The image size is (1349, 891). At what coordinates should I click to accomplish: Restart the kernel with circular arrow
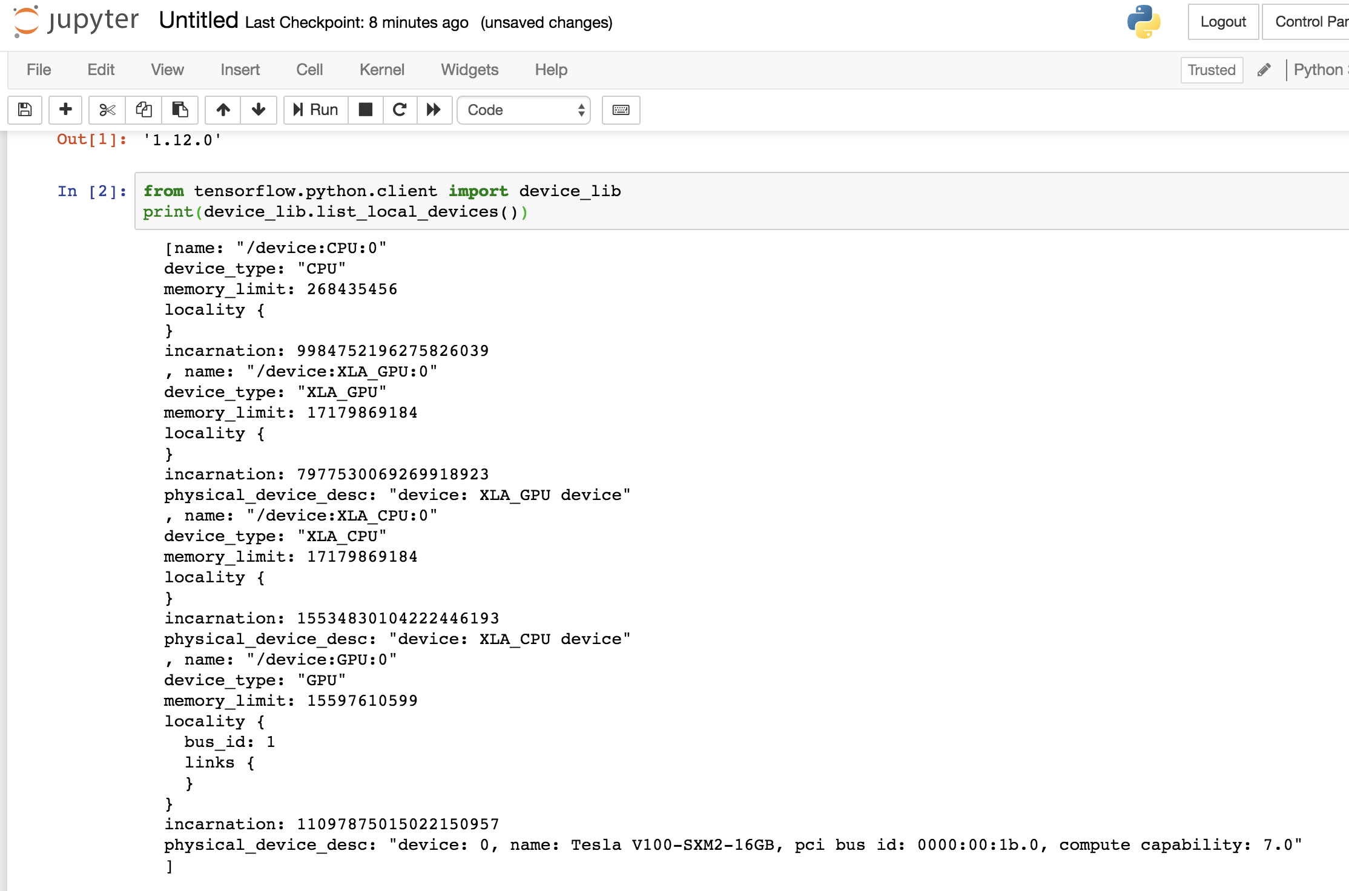coord(400,110)
